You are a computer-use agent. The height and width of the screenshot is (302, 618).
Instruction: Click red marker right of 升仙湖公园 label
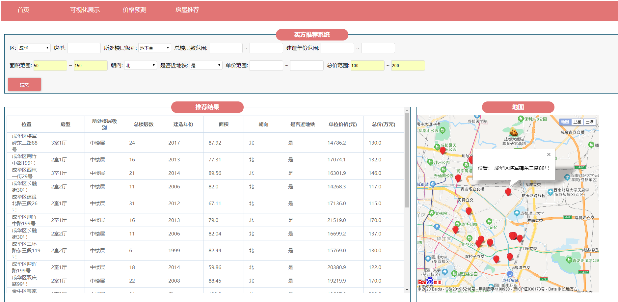tap(458, 178)
